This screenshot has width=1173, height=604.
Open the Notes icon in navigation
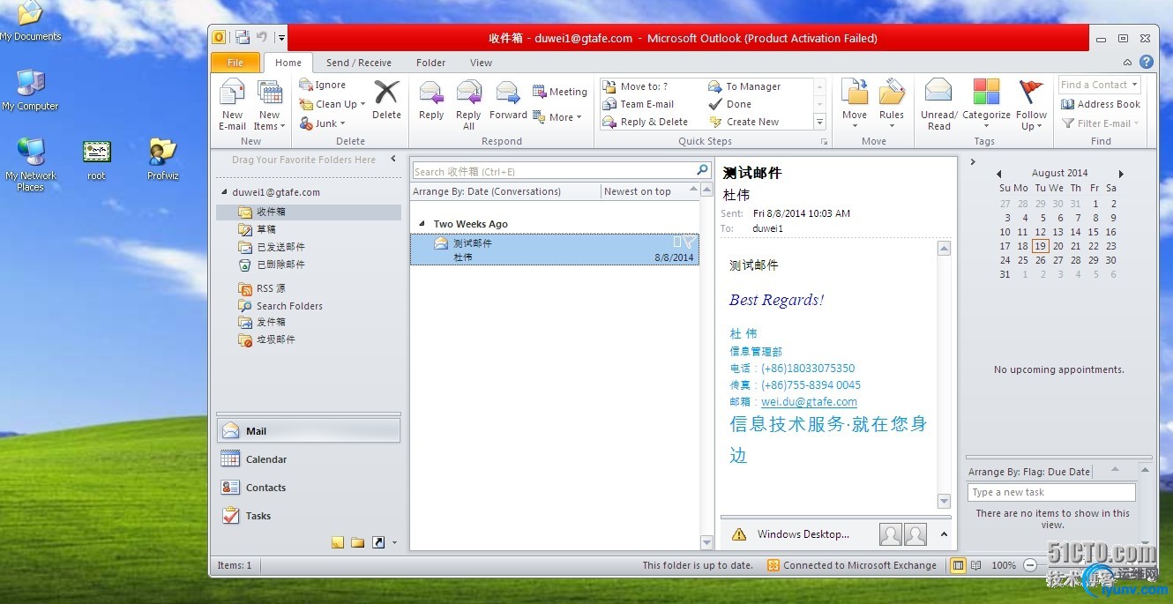tap(338, 542)
